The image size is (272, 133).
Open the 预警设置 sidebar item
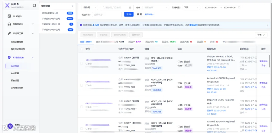(15, 80)
